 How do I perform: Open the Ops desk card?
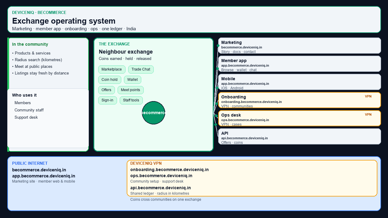coord(299,118)
